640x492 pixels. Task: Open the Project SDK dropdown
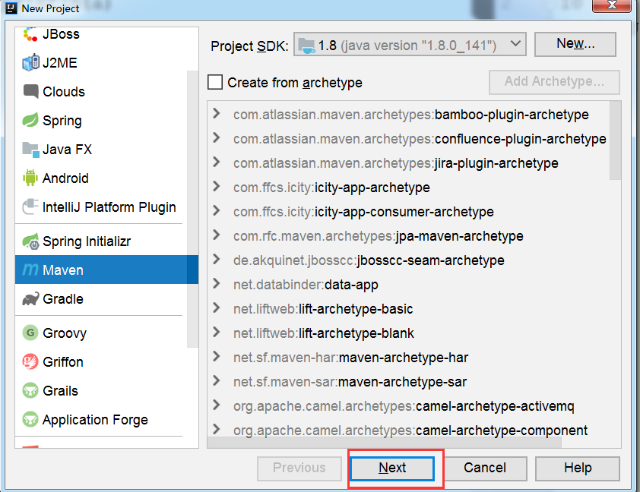point(410,45)
